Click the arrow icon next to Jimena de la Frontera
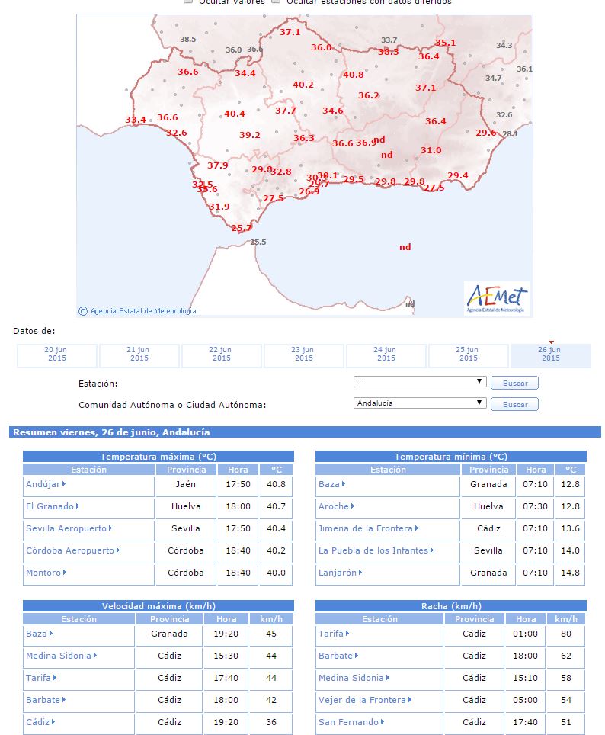The image size is (605, 735). click(x=417, y=528)
